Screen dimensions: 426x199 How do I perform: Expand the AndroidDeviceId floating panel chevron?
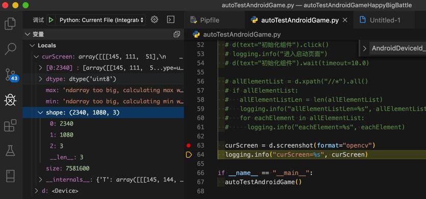(365, 48)
